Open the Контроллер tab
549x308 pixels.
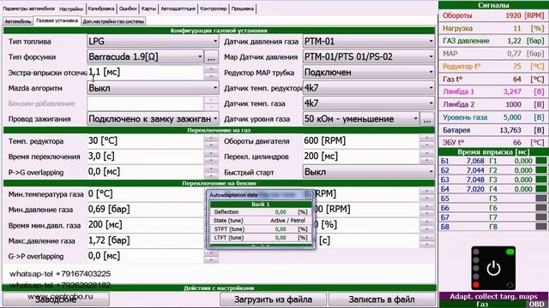(214, 9)
